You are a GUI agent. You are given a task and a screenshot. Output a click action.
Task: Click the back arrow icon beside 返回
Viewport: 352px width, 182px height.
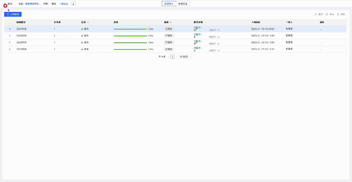5,4
